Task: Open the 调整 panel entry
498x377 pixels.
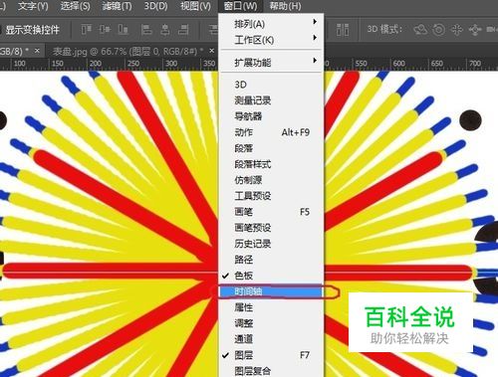Action: (271, 323)
